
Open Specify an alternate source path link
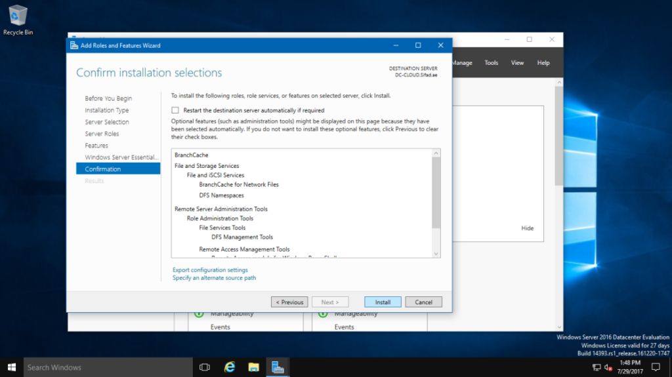point(214,277)
